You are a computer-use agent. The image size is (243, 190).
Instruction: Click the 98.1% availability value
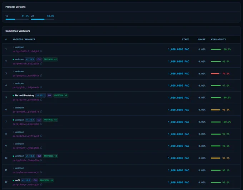(226, 170)
